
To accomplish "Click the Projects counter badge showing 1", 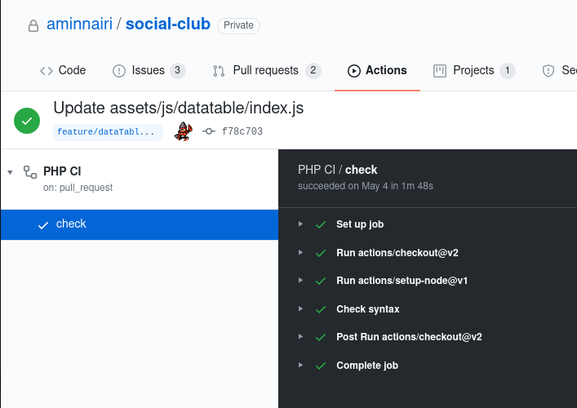I will pos(508,70).
